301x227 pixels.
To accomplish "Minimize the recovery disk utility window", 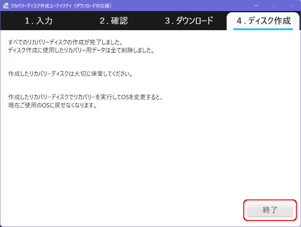I will click(x=256, y=6).
